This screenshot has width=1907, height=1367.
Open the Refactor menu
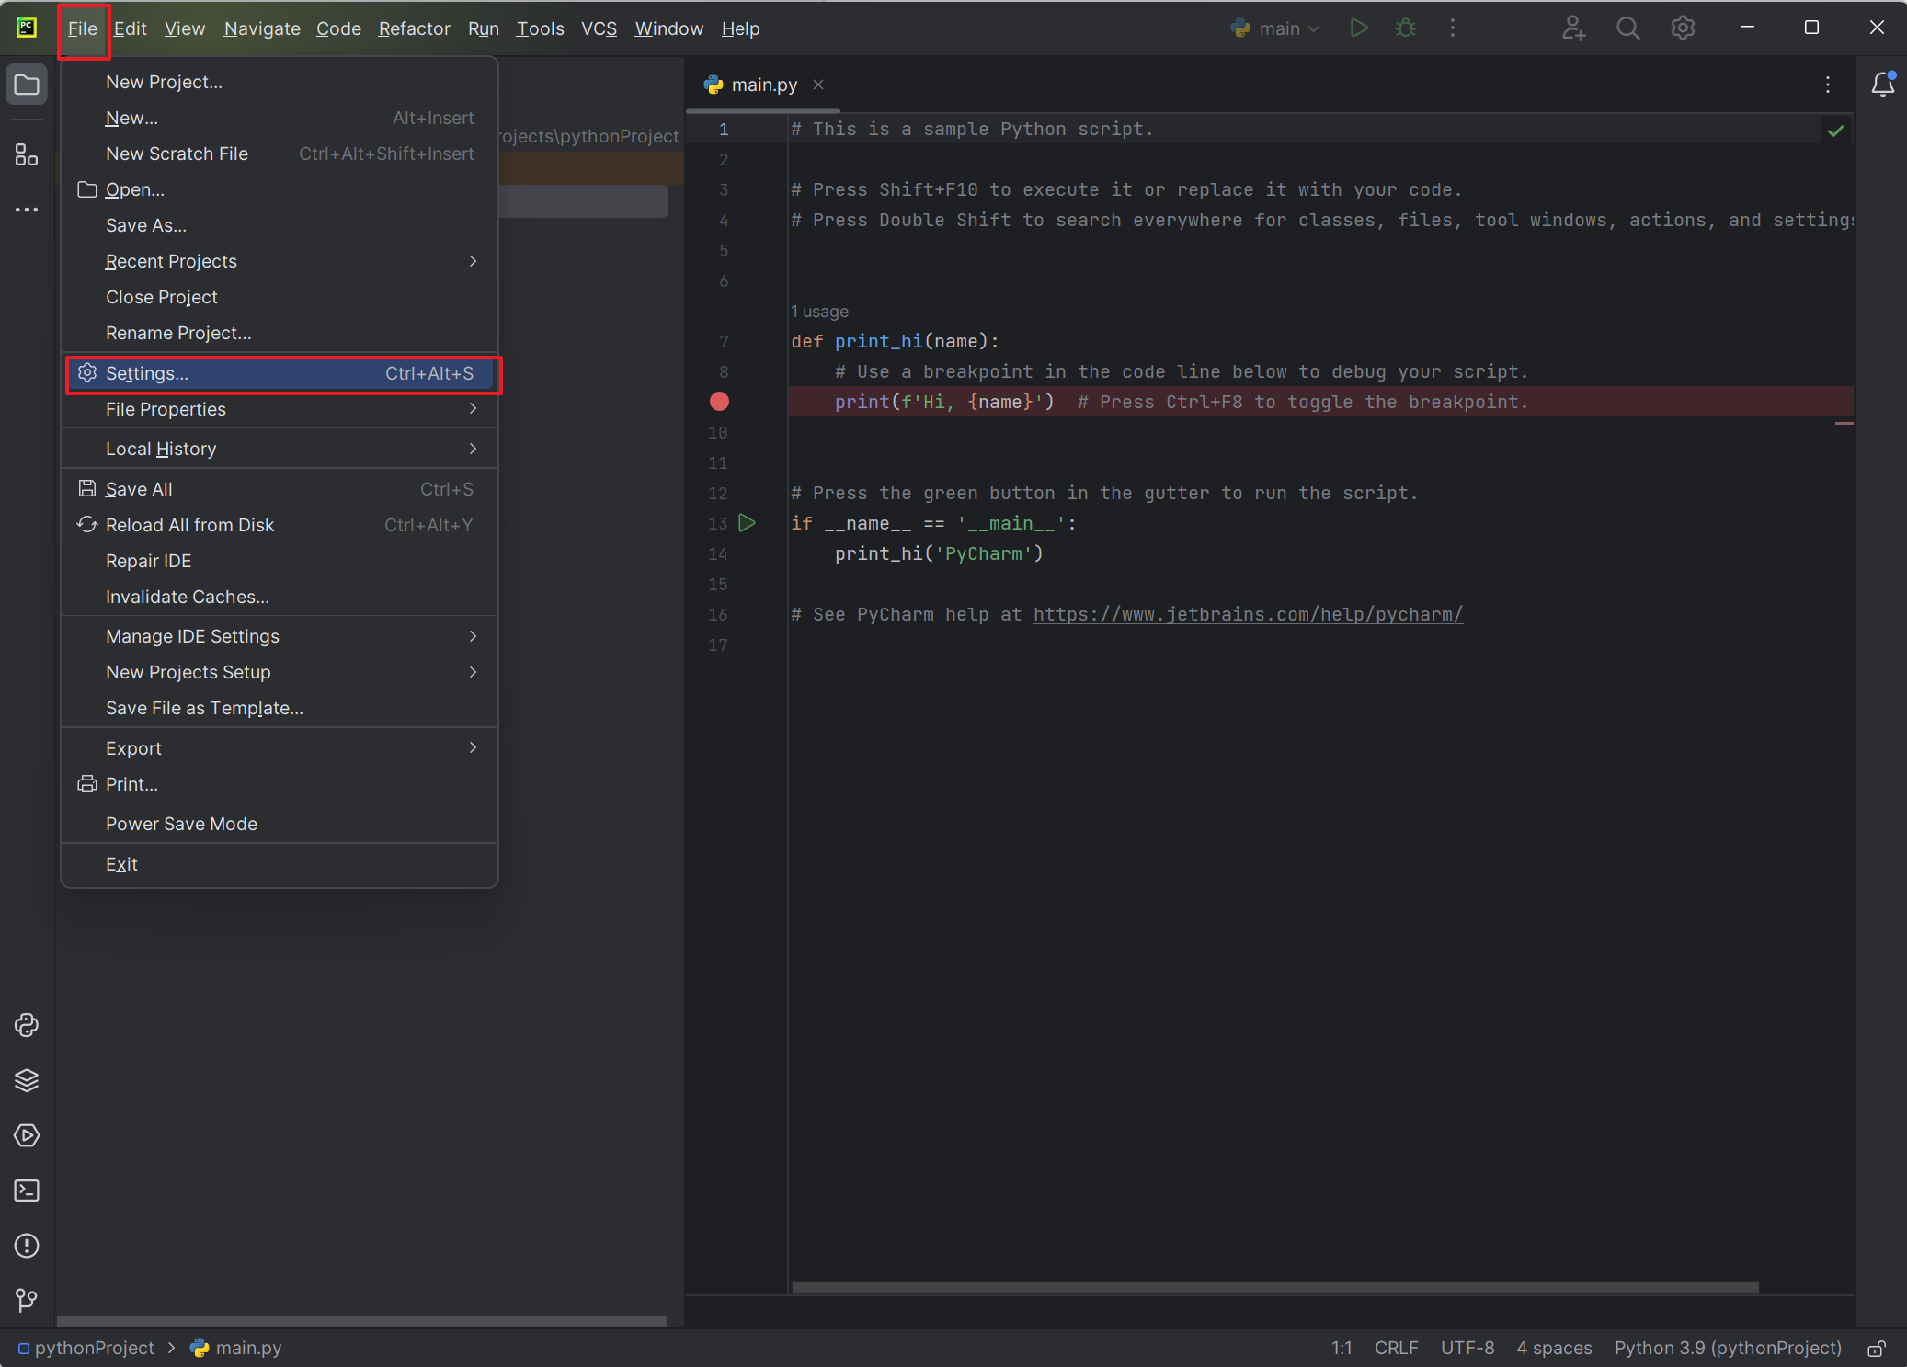pos(414,28)
